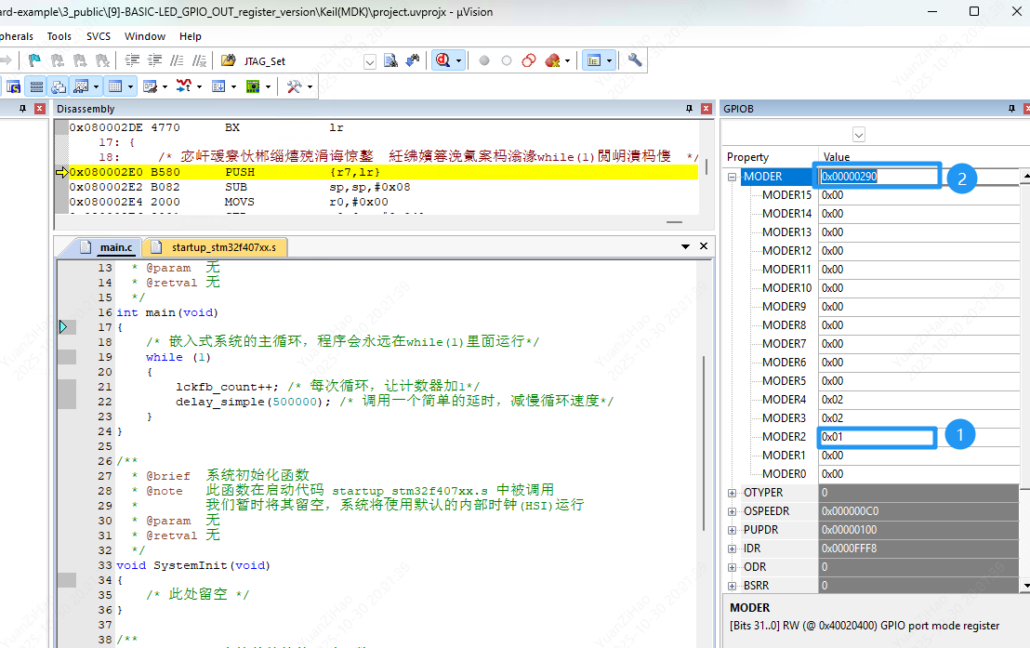Click the Kill All Breakpoints icon
Screen dimensions: 1030x648
click(x=553, y=60)
